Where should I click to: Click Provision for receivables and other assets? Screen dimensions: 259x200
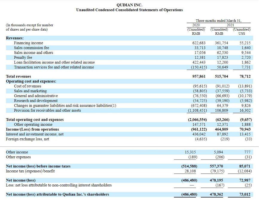point(48,110)
